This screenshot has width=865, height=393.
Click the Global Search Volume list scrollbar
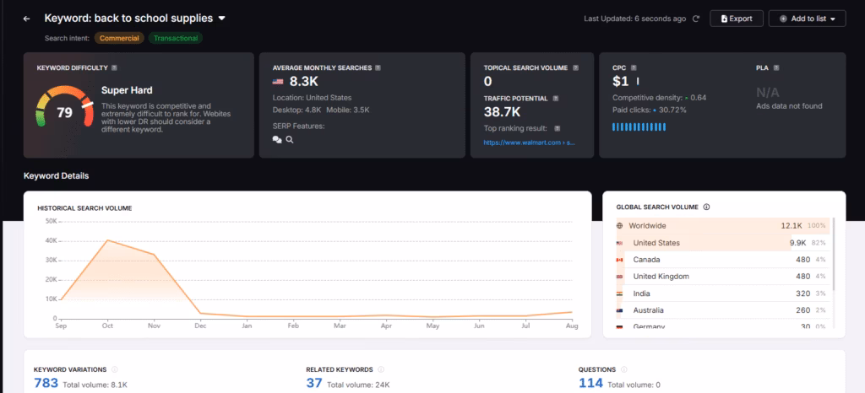(834, 253)
